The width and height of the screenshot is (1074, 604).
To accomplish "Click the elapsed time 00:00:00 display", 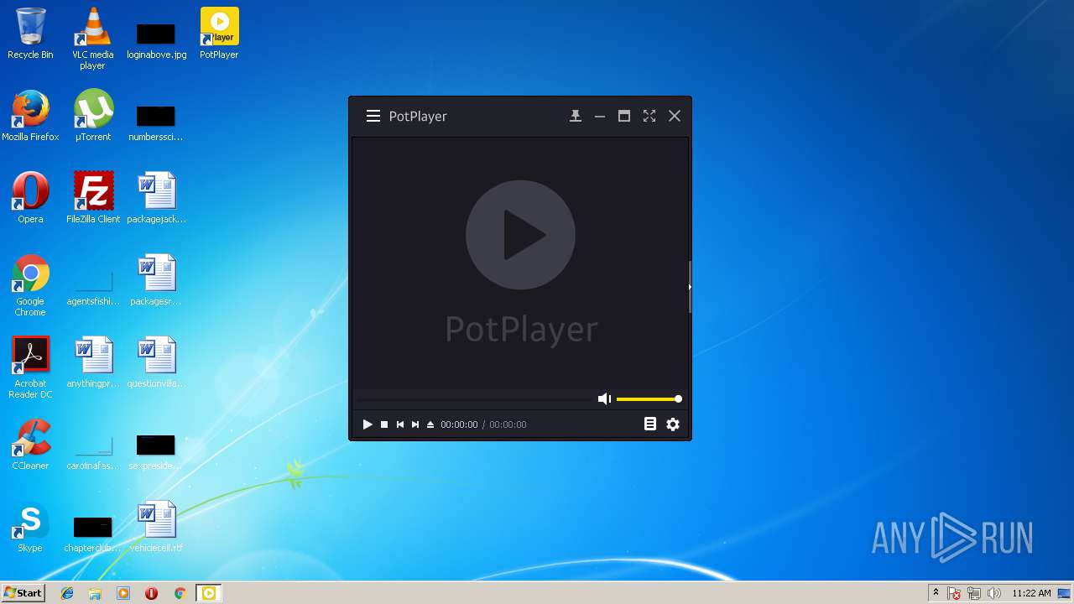I will coord(459,424).
